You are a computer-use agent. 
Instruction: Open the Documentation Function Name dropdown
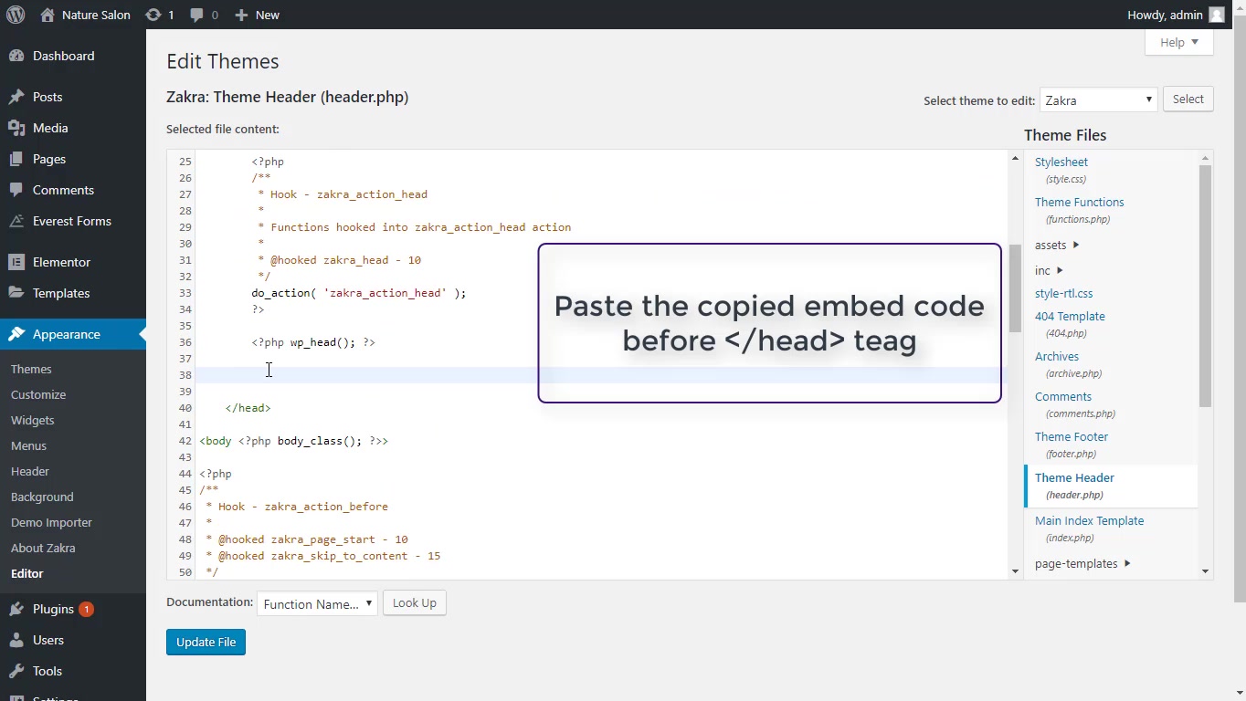coord(316,602)
